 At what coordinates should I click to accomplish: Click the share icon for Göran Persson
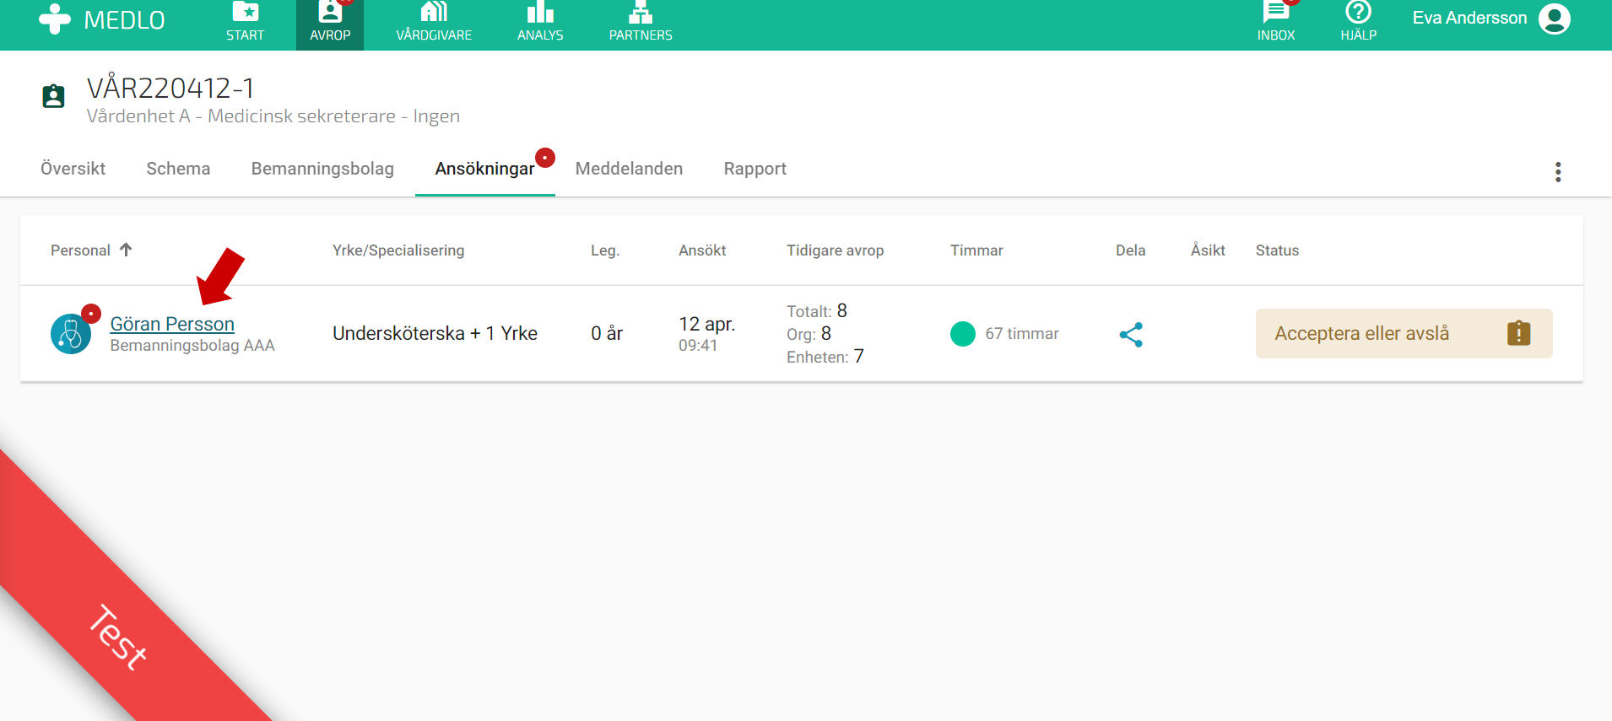[x=1131, y=335]
